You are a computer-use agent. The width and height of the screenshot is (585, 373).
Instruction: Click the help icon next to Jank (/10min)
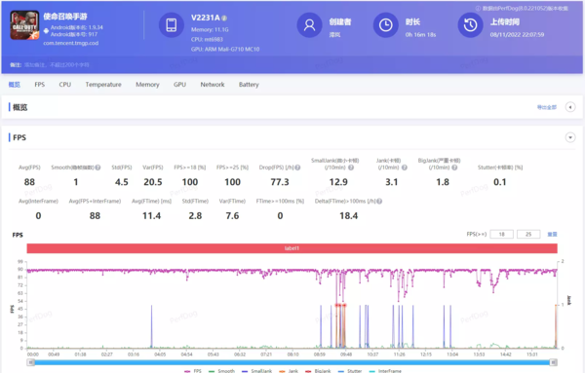tap(404, 168)
